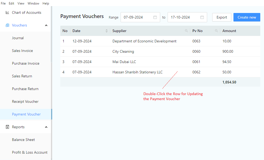Image resolution: width=264 pixels, height=160 pixels.
Task: Open the File menu
Action: pos(3,3)
